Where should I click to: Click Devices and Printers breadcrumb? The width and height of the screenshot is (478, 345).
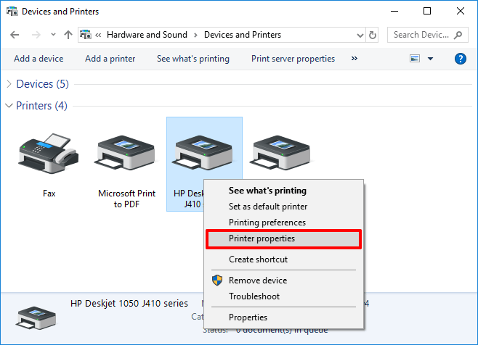(x=243, y=35)
